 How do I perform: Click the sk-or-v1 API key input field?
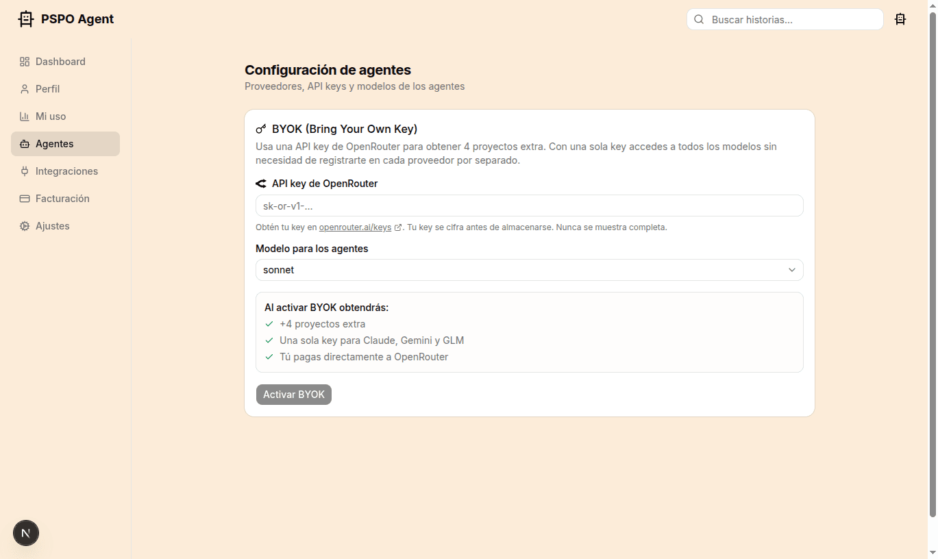529,206
